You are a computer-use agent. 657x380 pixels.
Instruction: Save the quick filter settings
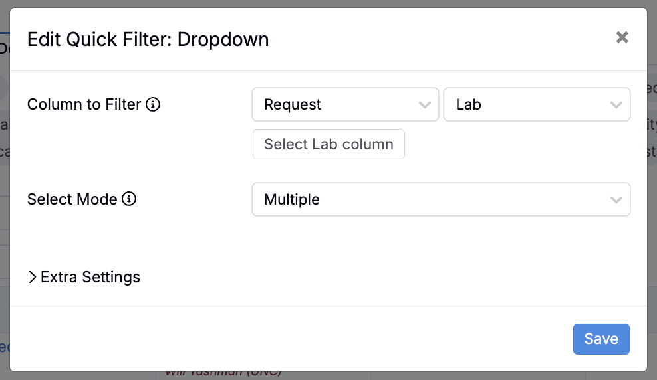pos(601,339)
